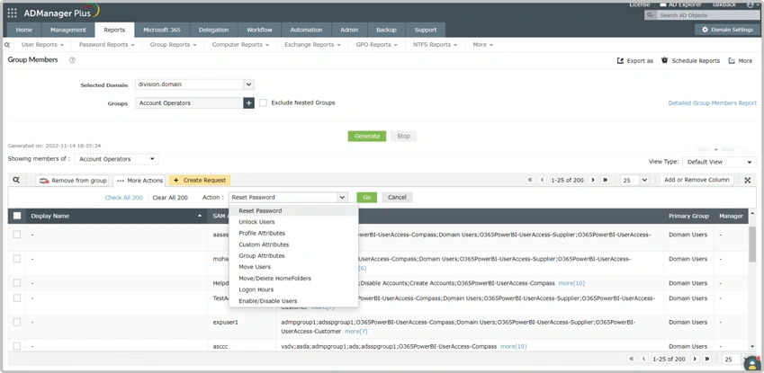Open the View Type dropdown
Screen dimensions: 764x373
(x=719, y=162)
